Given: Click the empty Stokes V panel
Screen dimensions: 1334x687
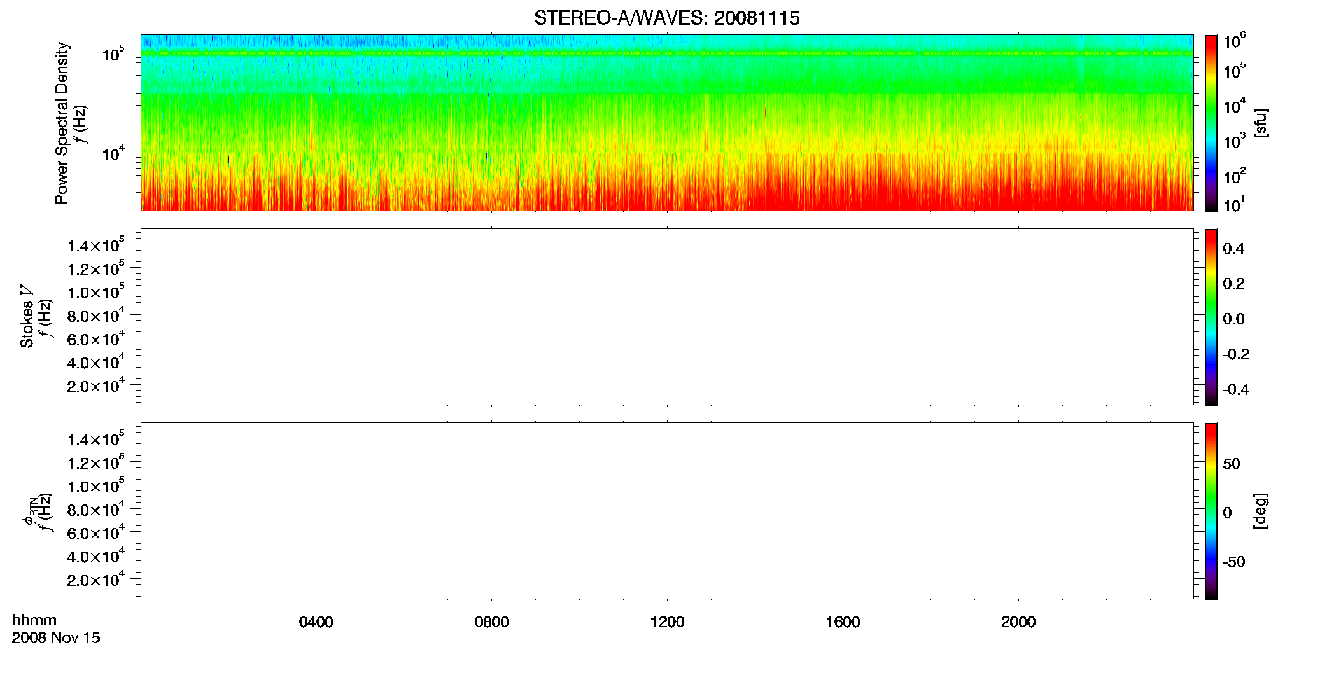Looking at the screenshot, I should tap(667, 317).
